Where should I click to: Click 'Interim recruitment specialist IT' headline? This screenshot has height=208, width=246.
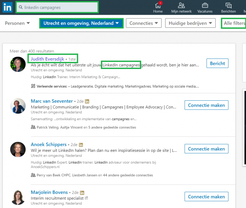coord(59,198)
